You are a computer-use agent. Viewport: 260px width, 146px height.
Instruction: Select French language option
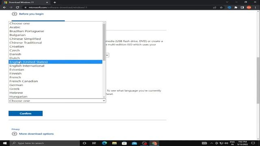pos(55,77)
